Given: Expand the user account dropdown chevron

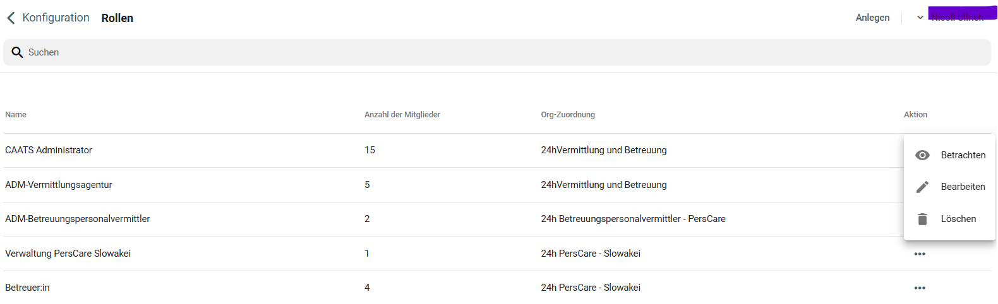Looking at the screenshot, I should [x=920, y=18].
